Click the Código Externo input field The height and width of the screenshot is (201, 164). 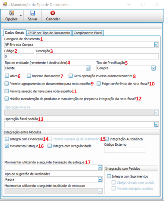tap(125, 150)
